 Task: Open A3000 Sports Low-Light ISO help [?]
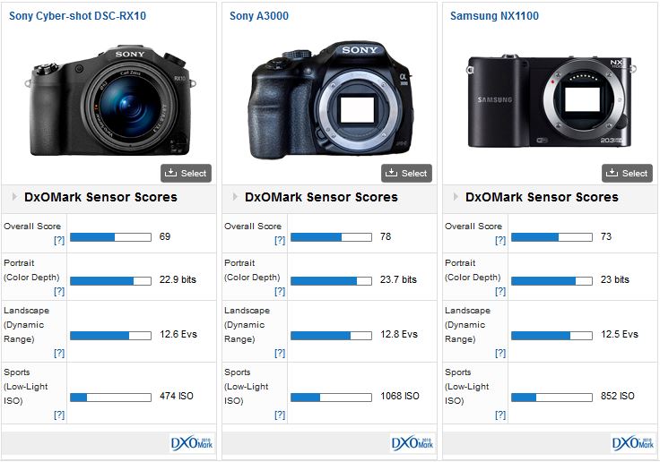[280, 415]
